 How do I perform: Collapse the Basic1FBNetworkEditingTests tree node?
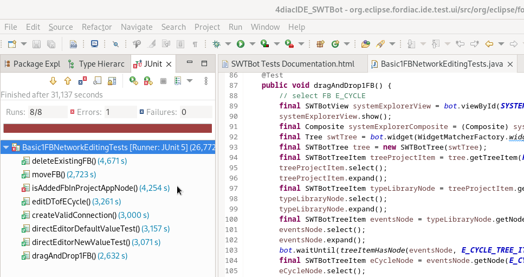click(6, 147)
